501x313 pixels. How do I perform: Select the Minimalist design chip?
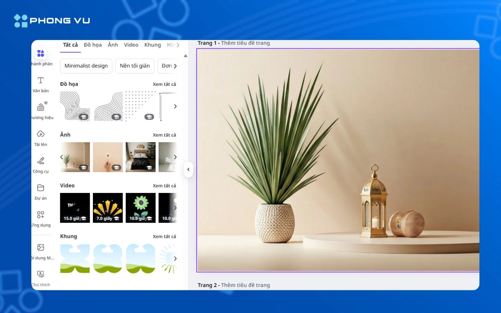[86, 66]
